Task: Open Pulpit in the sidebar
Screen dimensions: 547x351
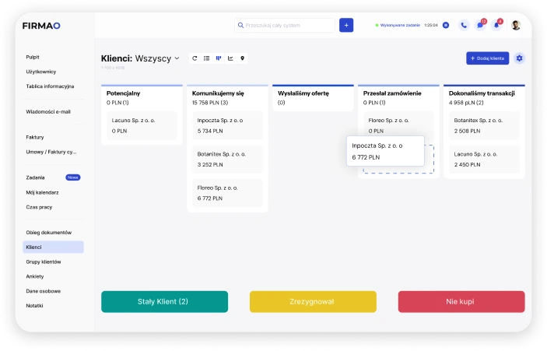Action: [x=33, y=57]
